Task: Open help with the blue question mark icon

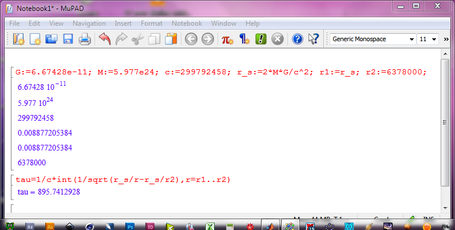Action: coord(297,39)
